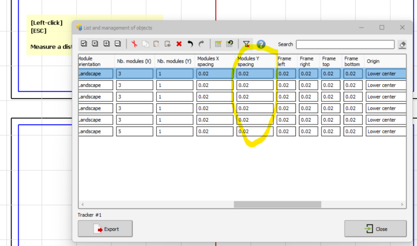Click the expand all plus icon
The height and width of the screenshot is (246, 417).
[106, 44]
